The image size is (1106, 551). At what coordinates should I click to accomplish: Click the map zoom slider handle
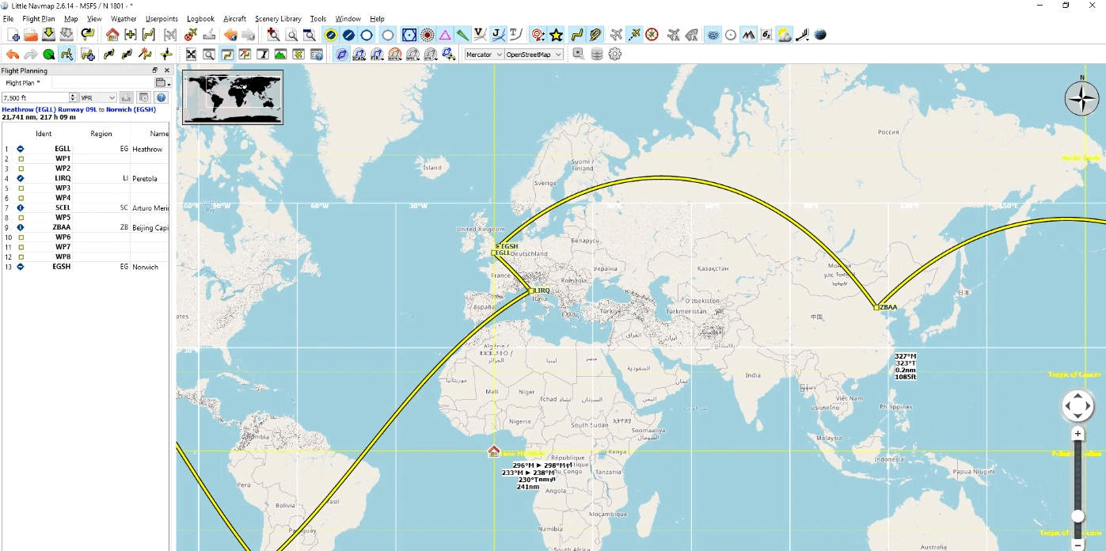click(1077, 516)
